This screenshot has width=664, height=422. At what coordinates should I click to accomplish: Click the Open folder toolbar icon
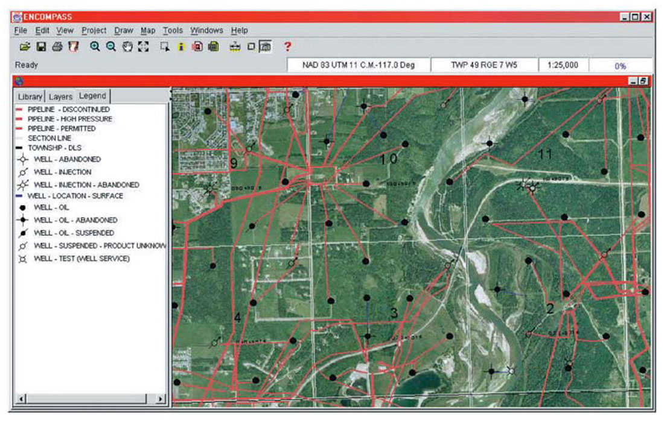coord(25,46)
